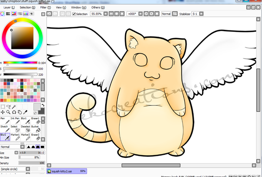The width and height of the screenshot is (262, 177).
Task: Toggle the Selection checkbox
Action: (x=74, y=14)
